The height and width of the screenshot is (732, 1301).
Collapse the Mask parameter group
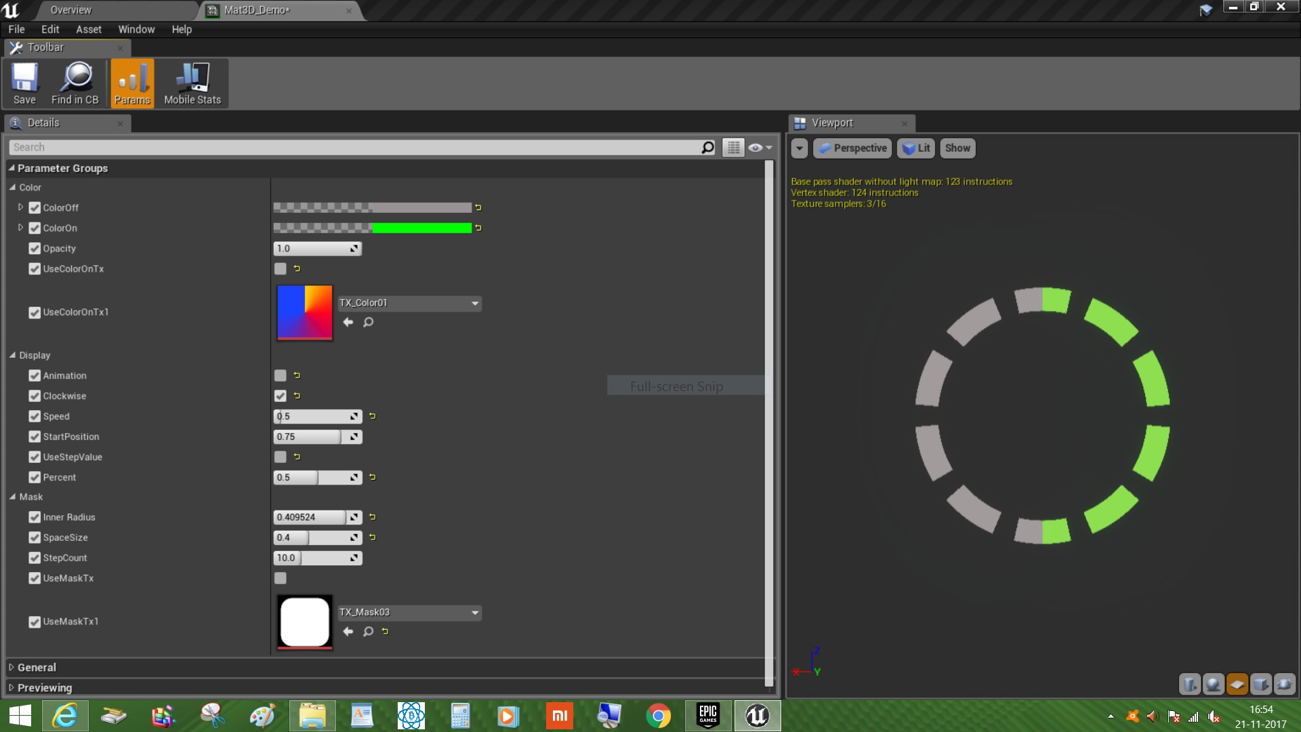(x=12, y=497)
